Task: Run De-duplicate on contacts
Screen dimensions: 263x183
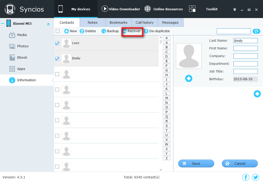Action: tap(157, 31)
